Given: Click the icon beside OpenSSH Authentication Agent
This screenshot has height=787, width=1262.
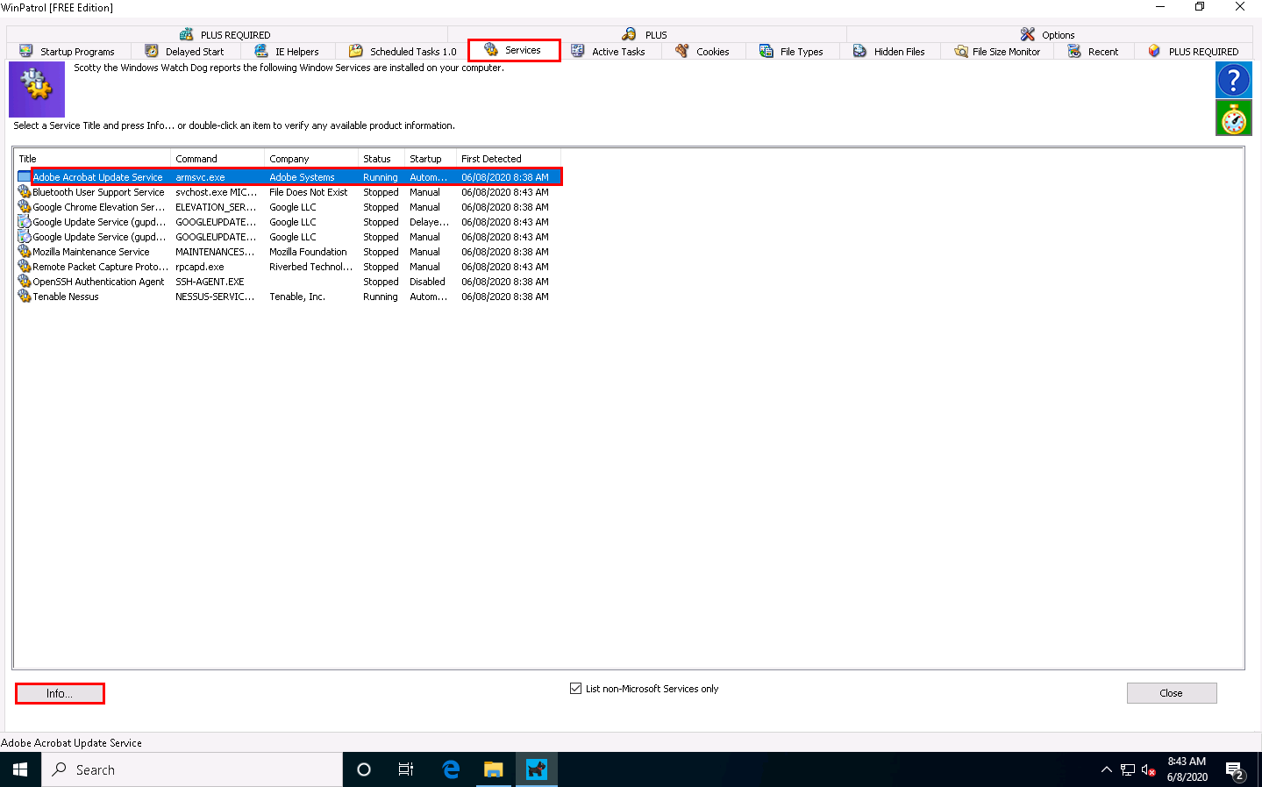Looking at the screenshot, I should [x=25, y=282].
